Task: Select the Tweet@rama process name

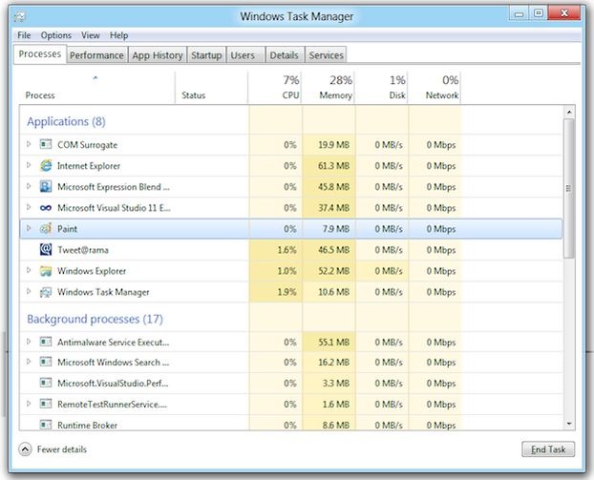Action: (83, 250)
